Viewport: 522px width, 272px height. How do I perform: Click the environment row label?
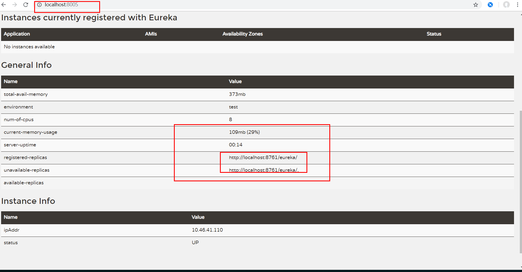point(18,107)
